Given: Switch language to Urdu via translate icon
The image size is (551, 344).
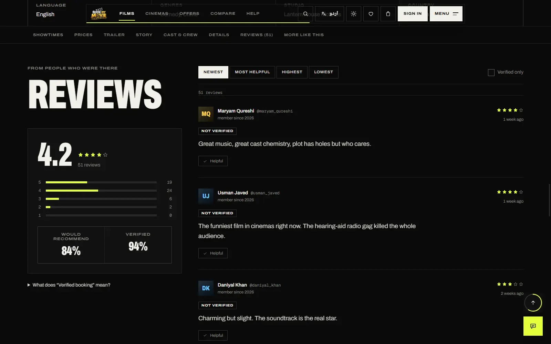Looking at the screenshot, I should click(x=330, y=14).
